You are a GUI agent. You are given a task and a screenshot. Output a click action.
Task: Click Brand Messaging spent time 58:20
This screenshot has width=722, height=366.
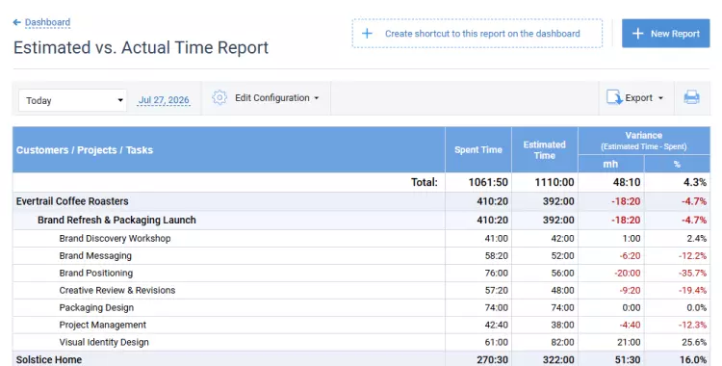497,256
